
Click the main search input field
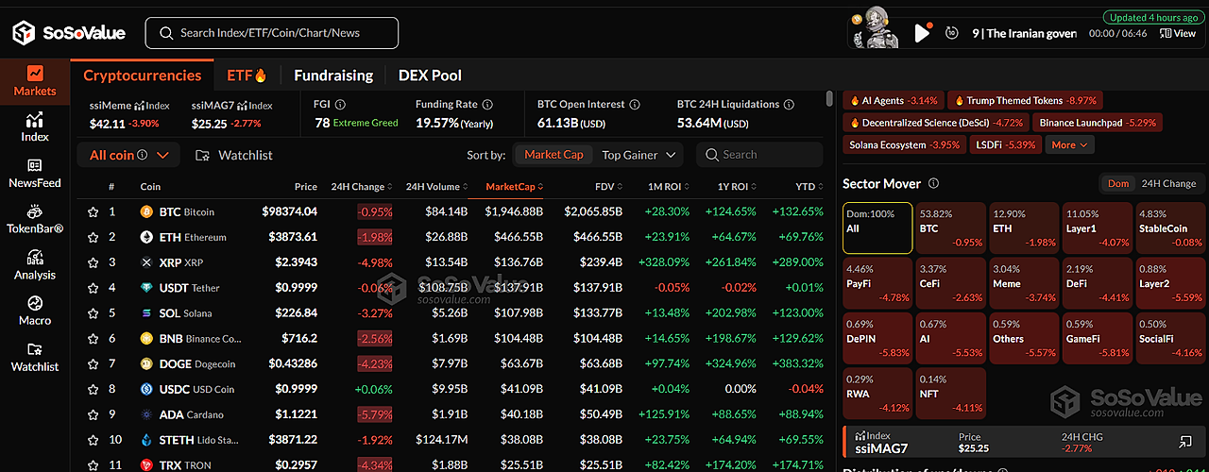(272, 33)
